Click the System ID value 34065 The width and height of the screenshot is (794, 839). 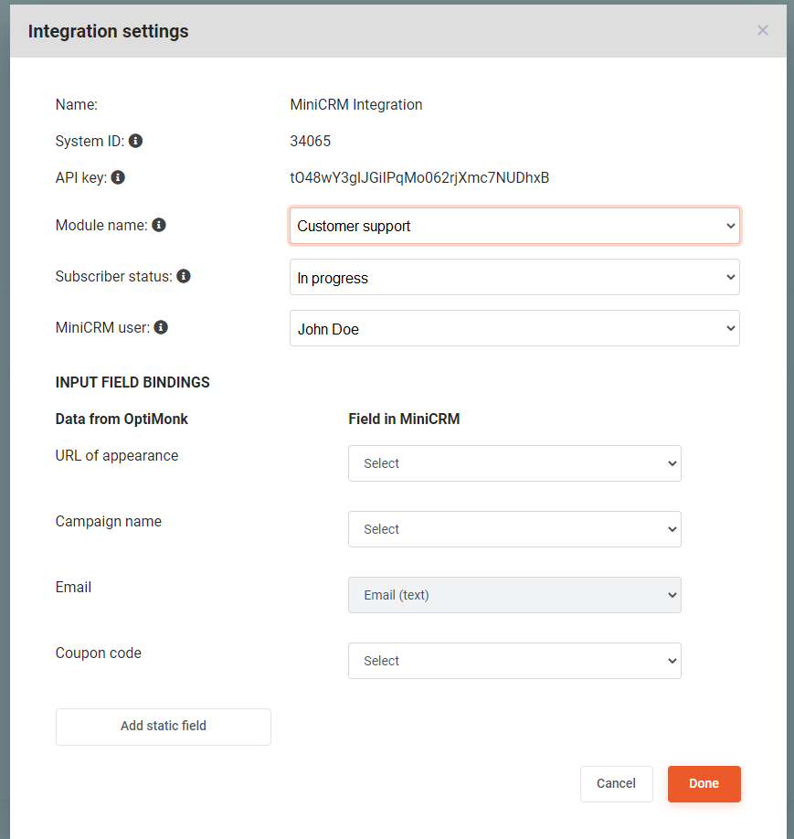click(x=311, y=141)
